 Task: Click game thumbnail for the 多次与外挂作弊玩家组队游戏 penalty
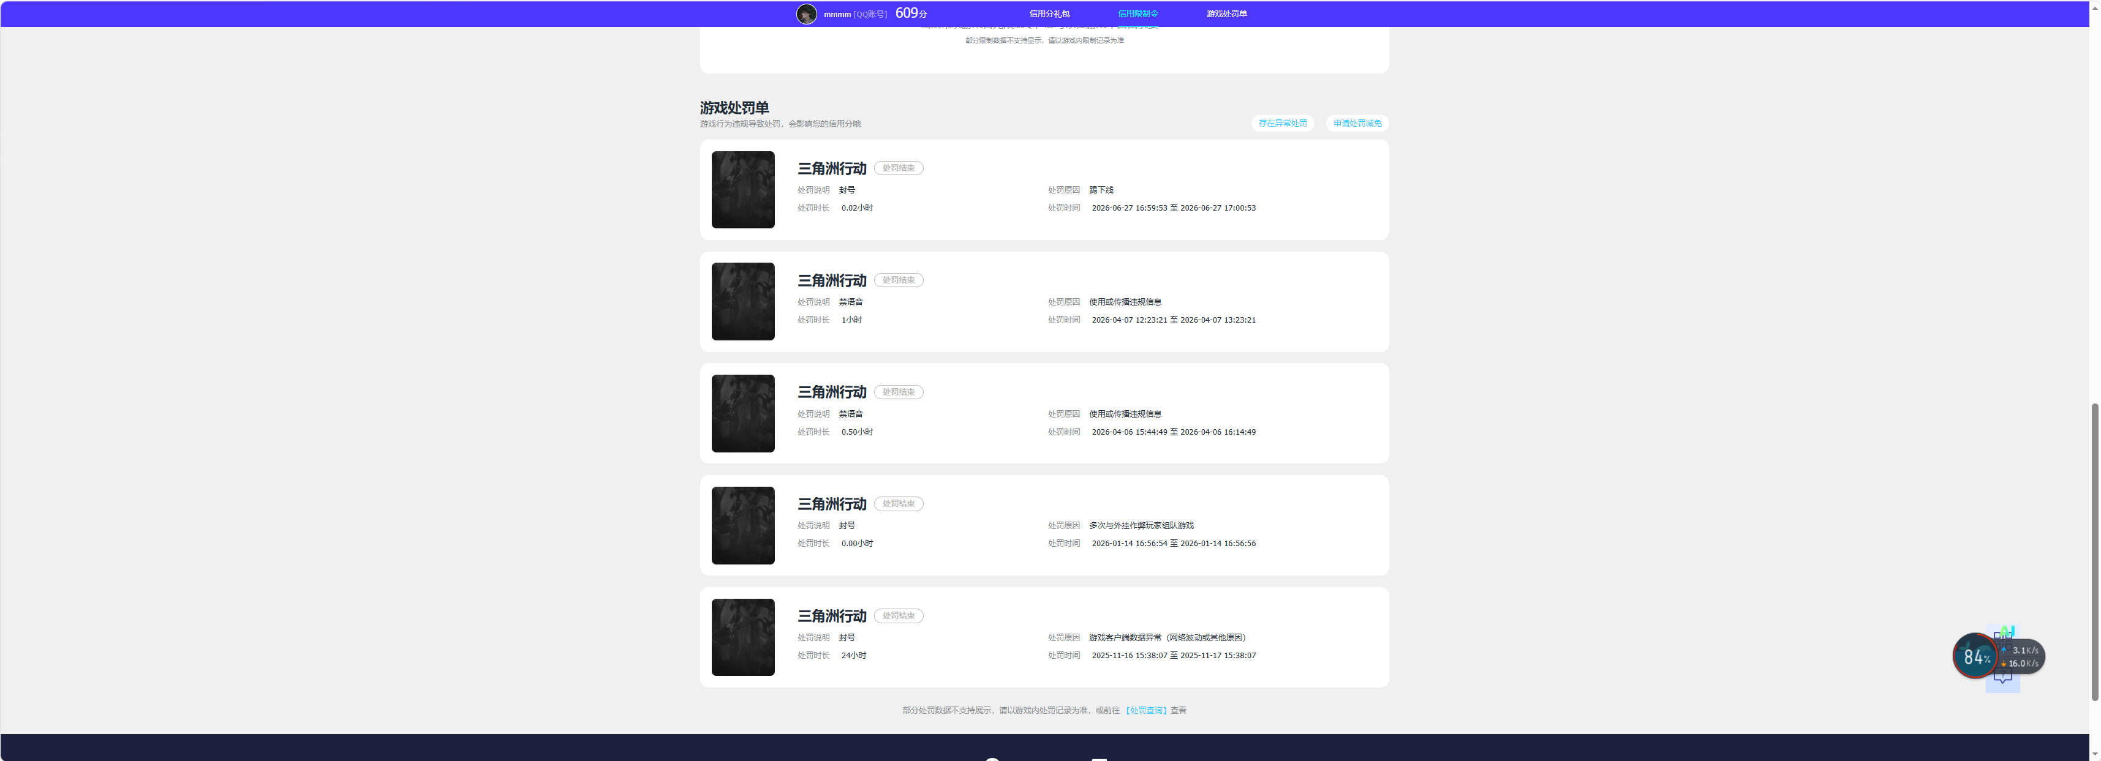743,525
